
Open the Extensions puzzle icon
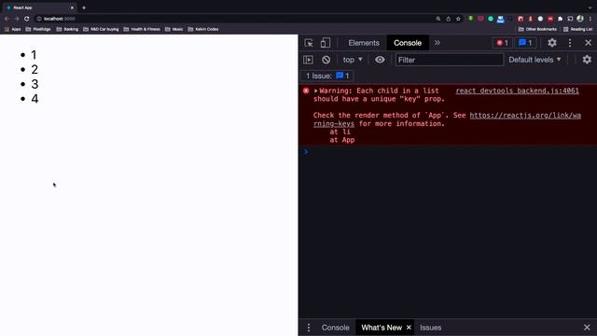tap(560, 19)
